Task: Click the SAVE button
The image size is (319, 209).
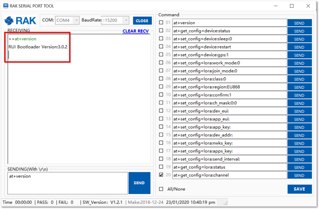Action: coord(299,189)
